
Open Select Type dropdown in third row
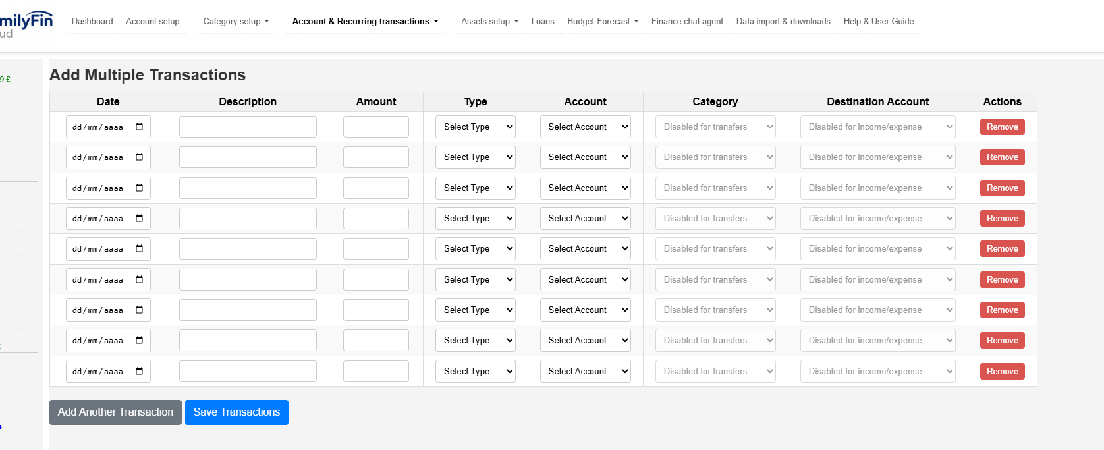tap(475, 188)
